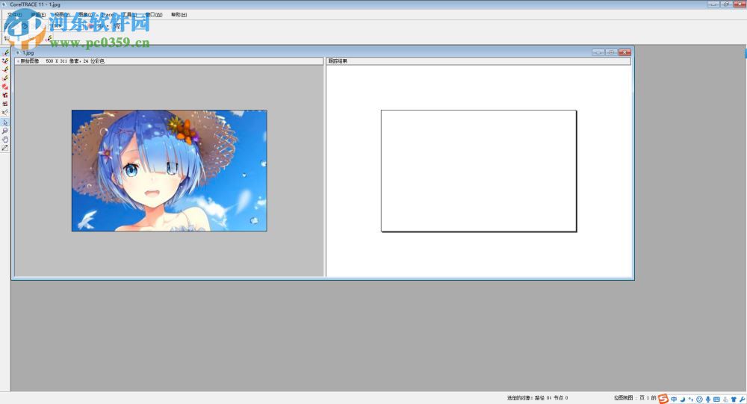The width and height of the screenshot is (747, 404).
Task: Open the 帮助(H) menu
Action: tap(179, 15)
